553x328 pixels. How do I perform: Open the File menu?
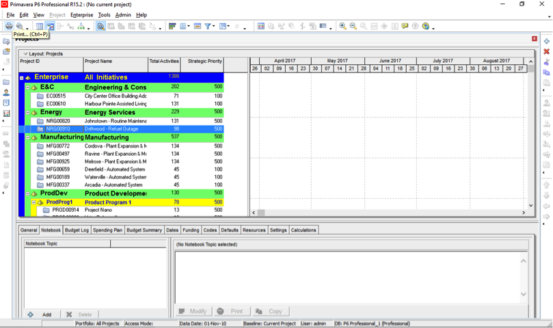[x=10, y=15]
